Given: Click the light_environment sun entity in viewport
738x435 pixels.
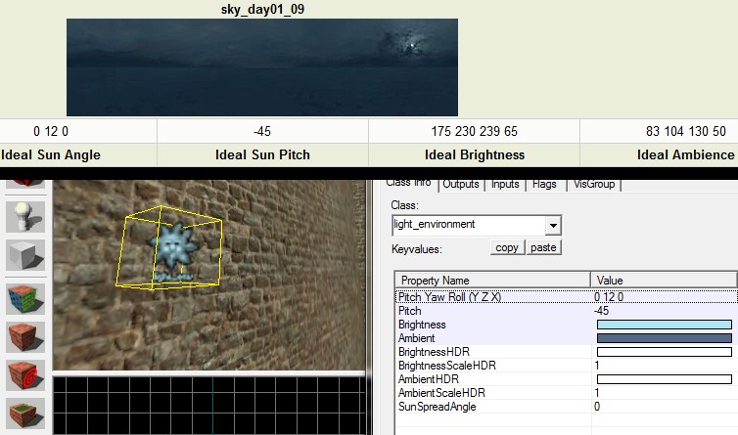Looking at the screenshot, I should click(x=171, y=253).
